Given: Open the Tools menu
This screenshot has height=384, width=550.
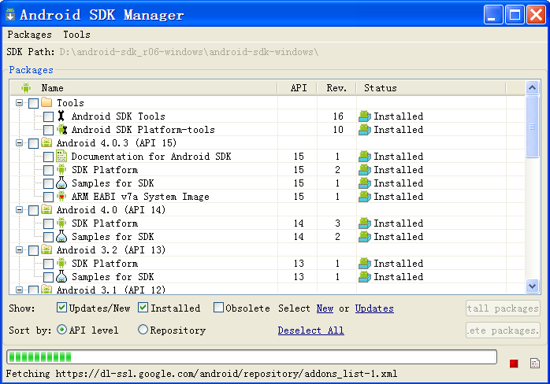Looking at the screenshot, I should pos(76,35).
